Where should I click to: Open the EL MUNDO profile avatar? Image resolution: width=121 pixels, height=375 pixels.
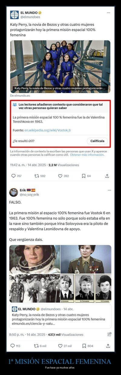point(14,15)
